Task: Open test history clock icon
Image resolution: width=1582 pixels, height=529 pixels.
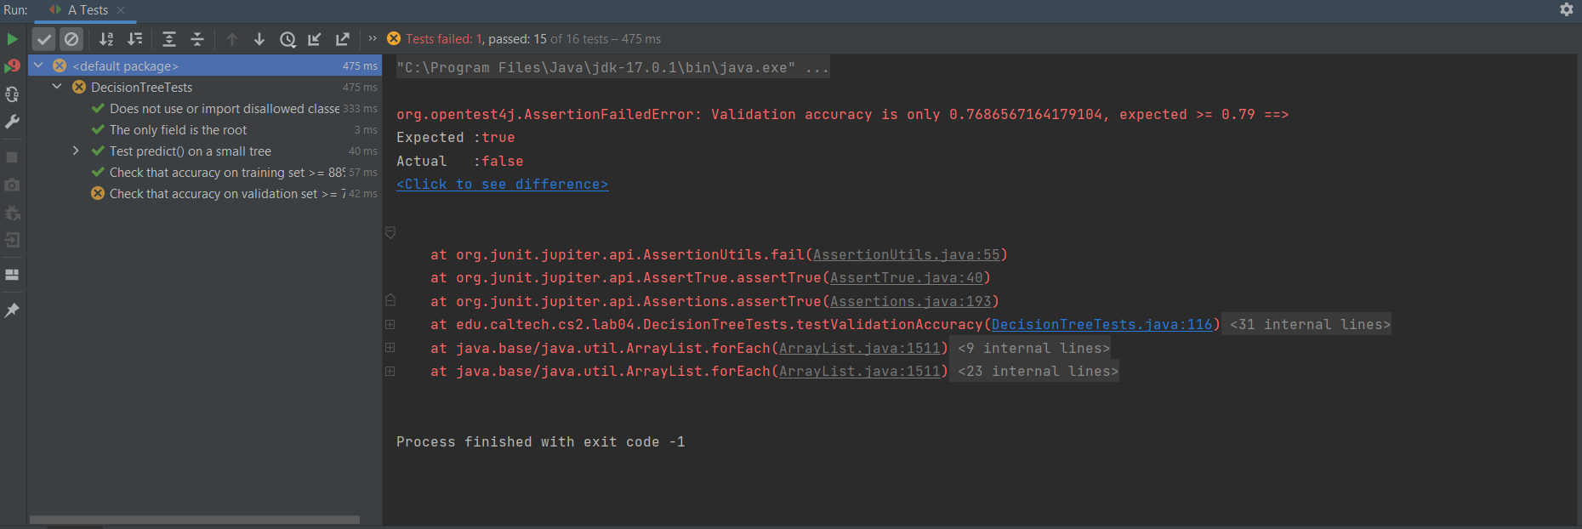Action: [x=287, y=39]
